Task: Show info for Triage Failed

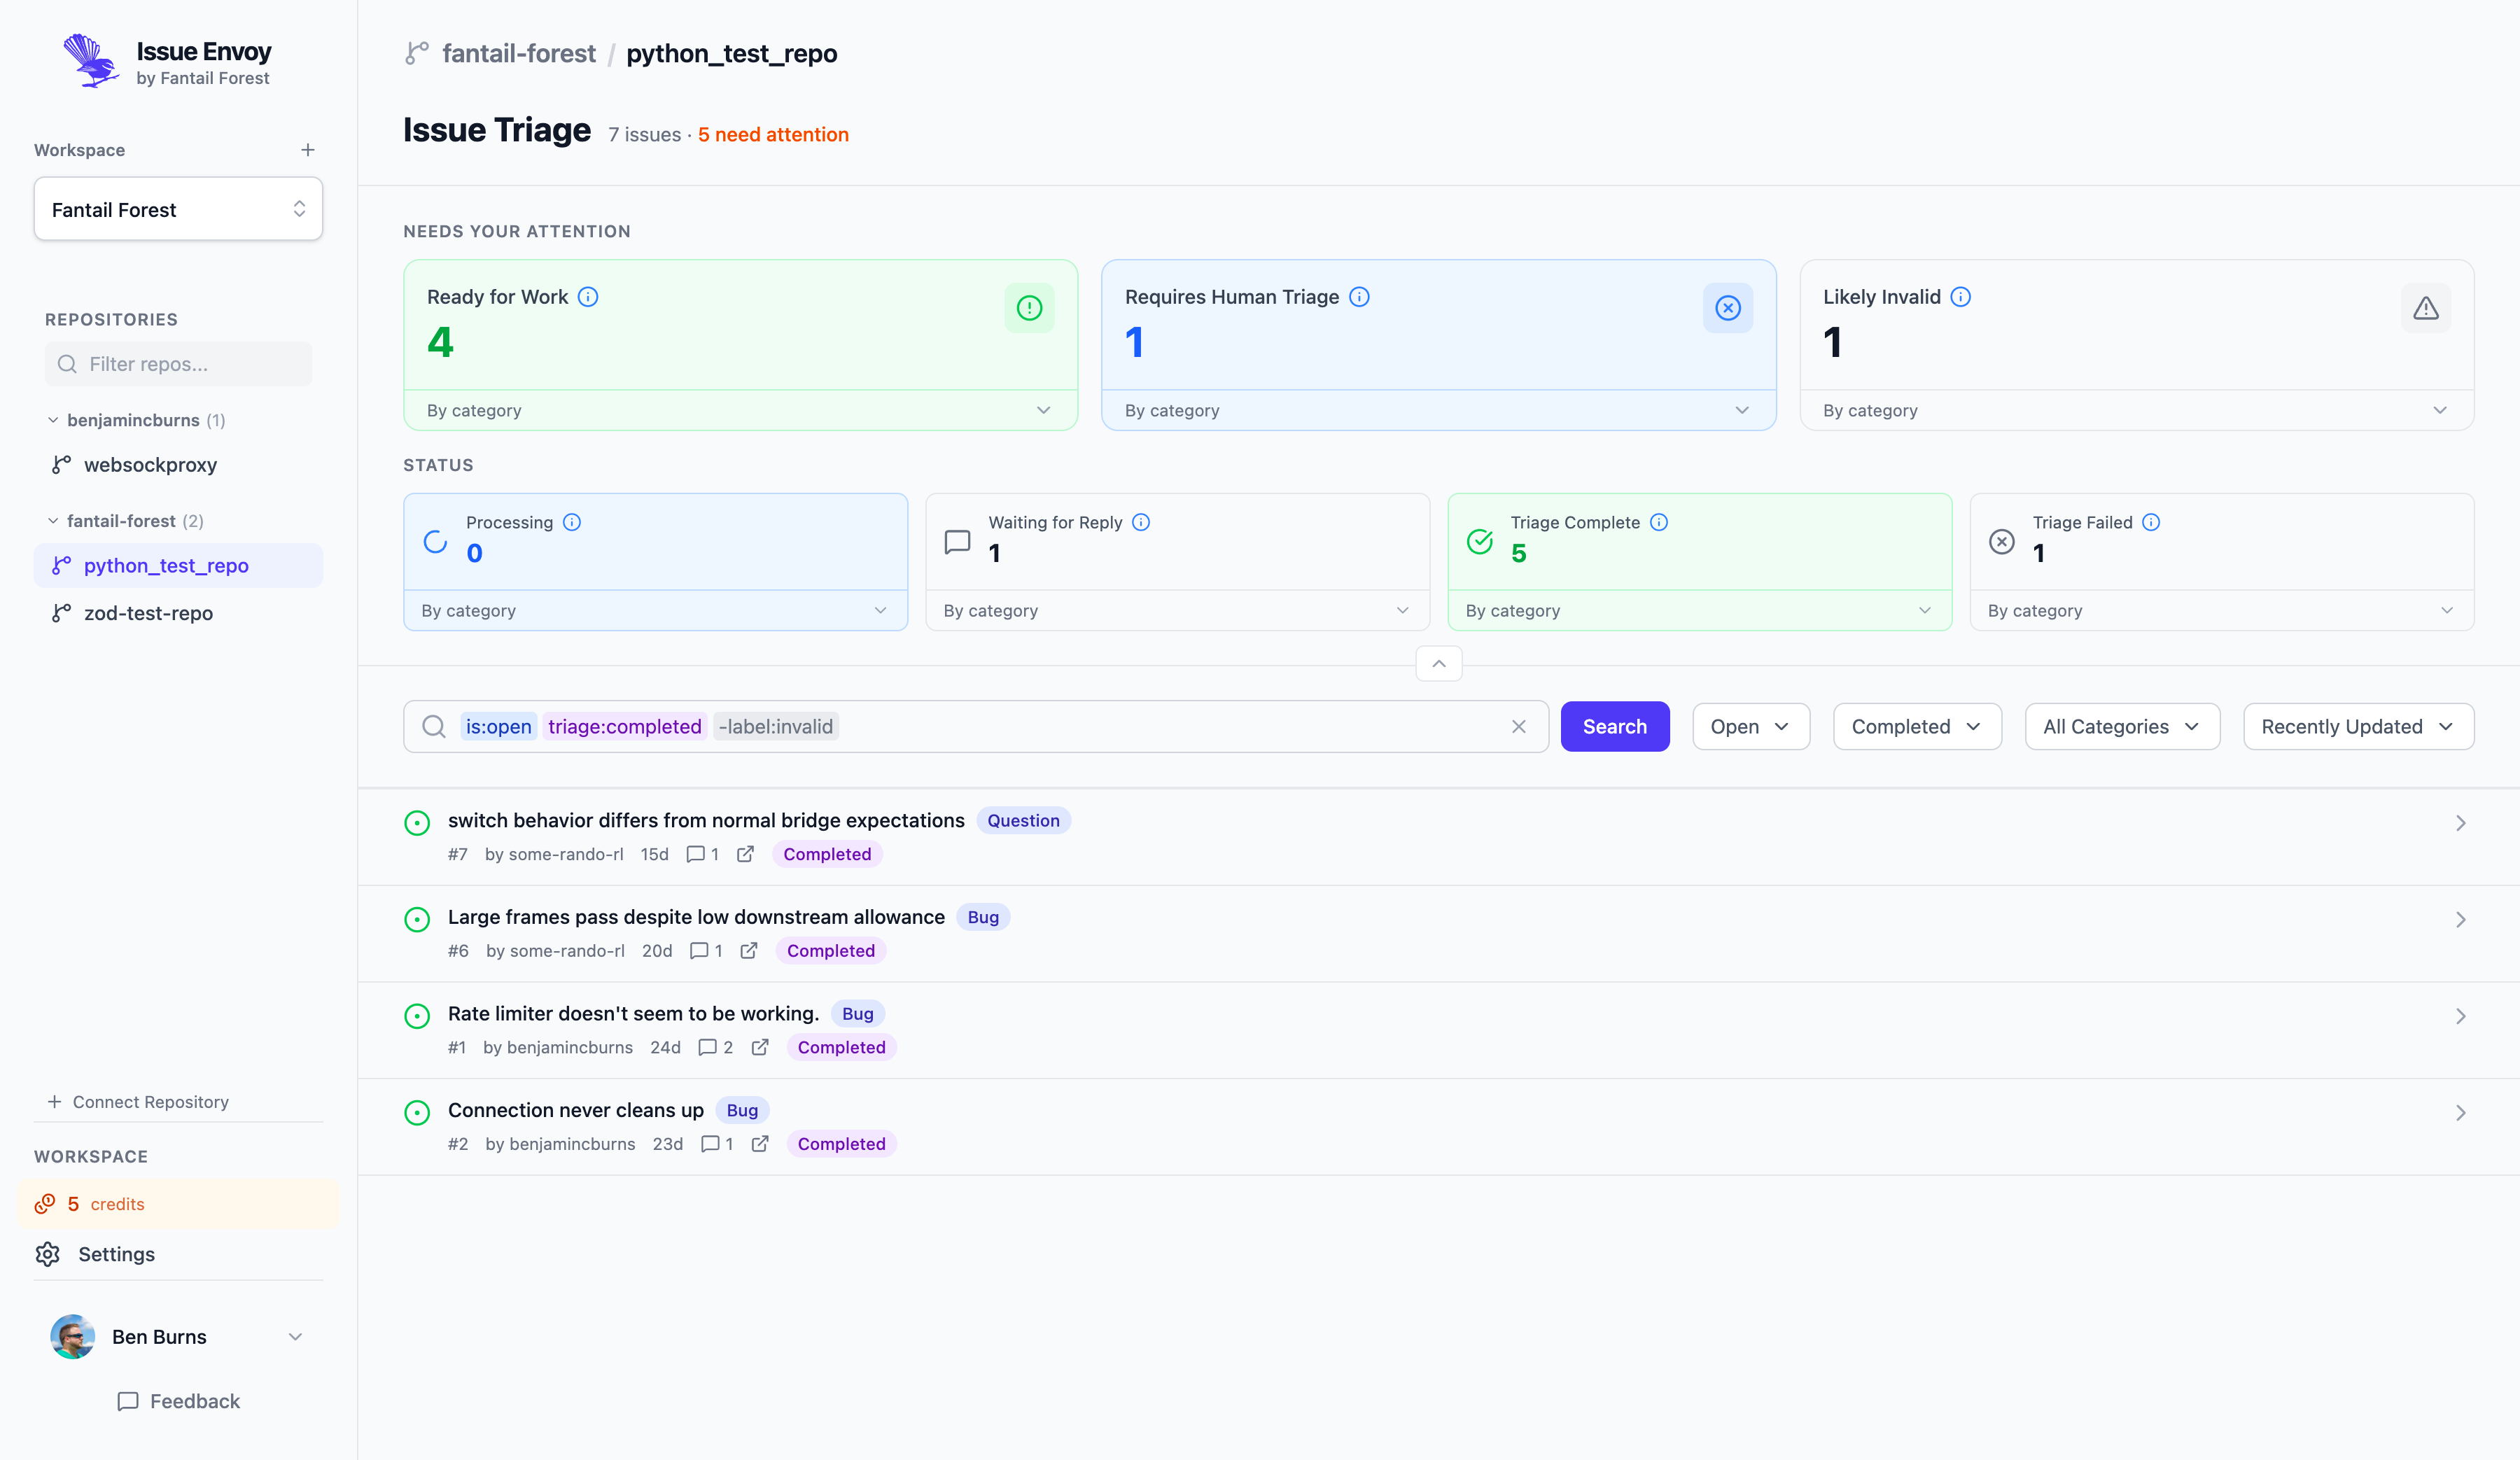Action: (2151, 522)
